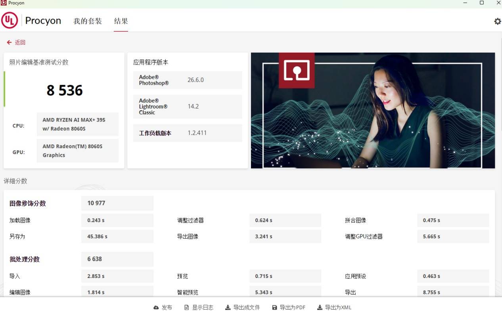Image resolution: width=502 pixels, height=314 pixels.
Task: Switch to the 我的套装 tab
Action: point(88,21)
